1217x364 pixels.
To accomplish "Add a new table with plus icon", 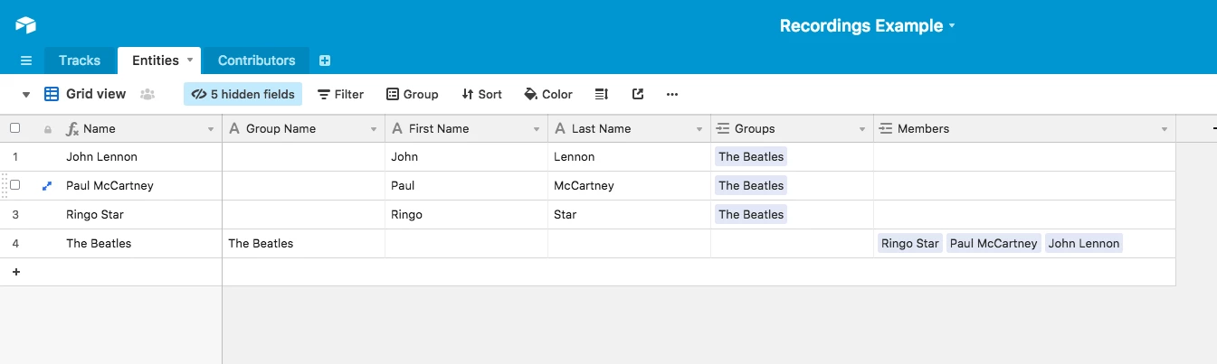I will (x=325, y=61).
